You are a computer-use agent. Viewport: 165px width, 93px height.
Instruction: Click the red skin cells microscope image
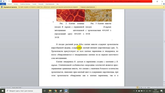(71, 15)
